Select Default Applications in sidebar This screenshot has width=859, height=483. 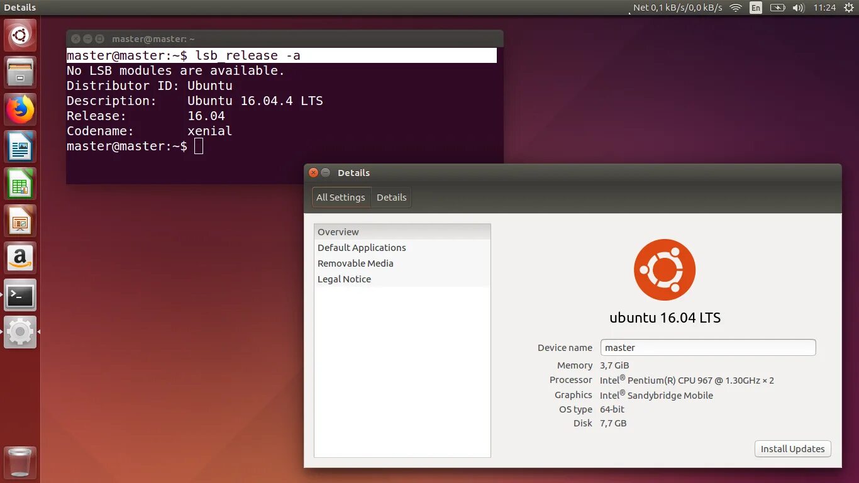402,248
